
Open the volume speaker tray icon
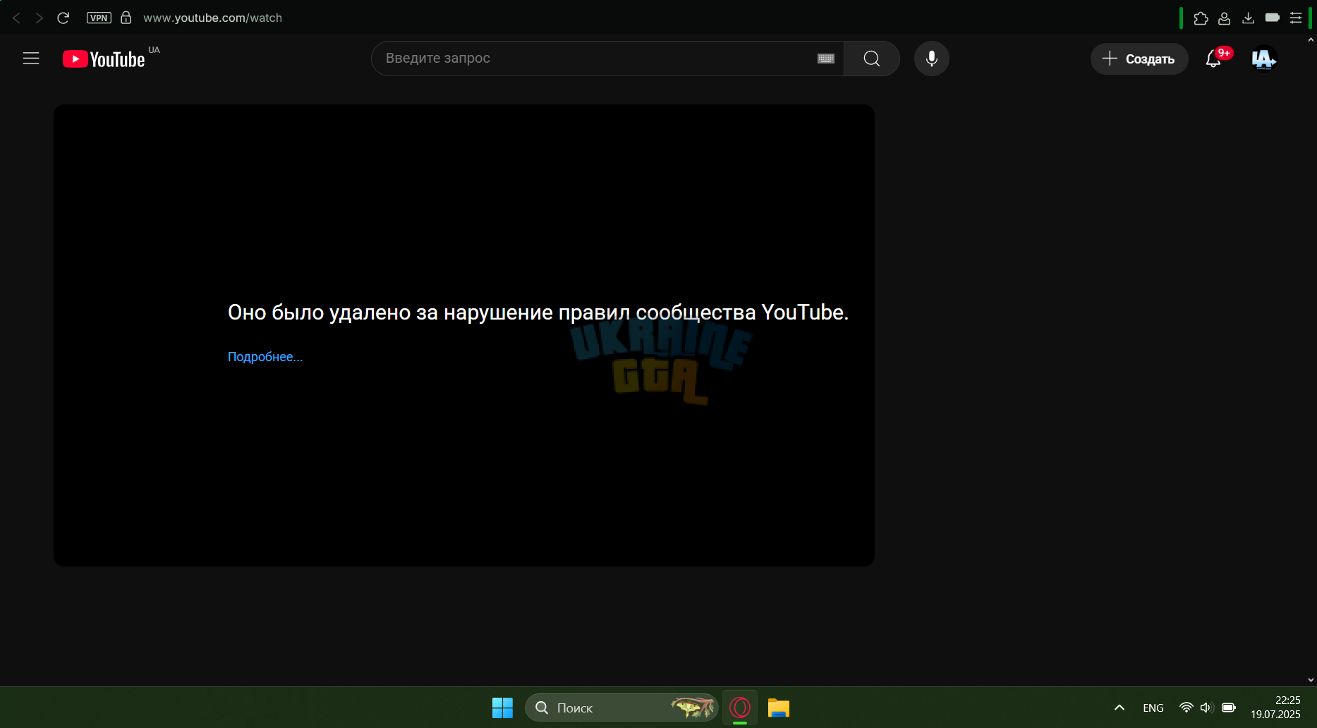pos(1206,708)
